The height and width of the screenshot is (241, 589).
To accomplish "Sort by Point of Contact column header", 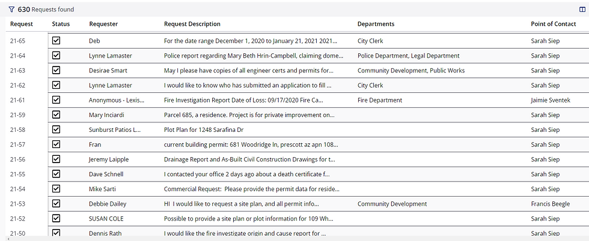I will 554,24.
